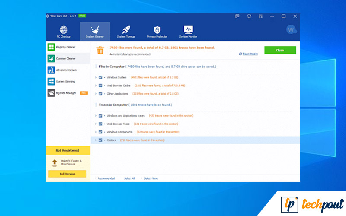The width and height of the screenshot is (346, 216).
Task: Click the user avatar icon
Action: pyautogui.click(x=291, y=30)
